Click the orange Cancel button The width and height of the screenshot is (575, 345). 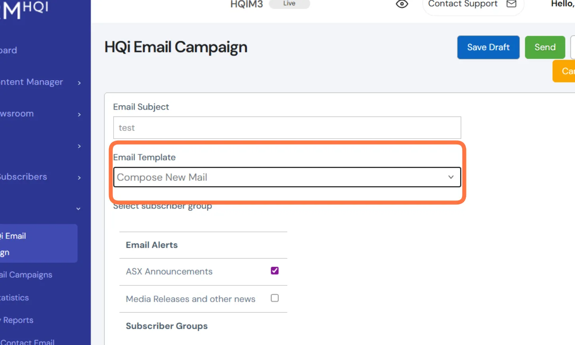564,71
